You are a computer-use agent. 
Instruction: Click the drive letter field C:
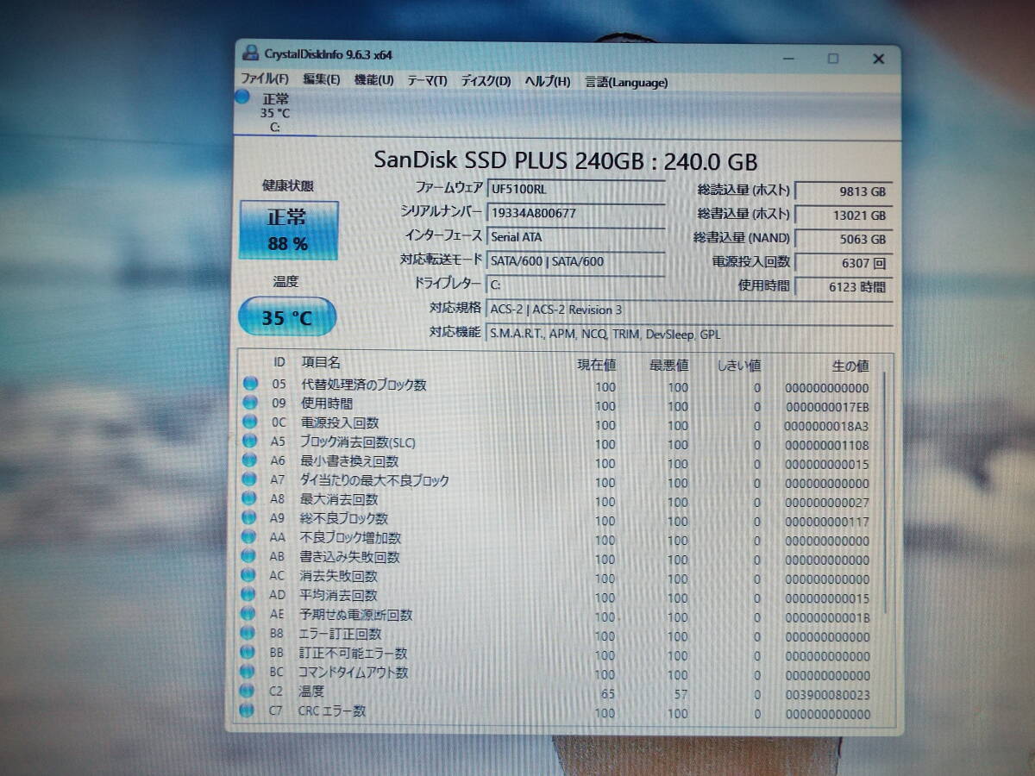575,285
